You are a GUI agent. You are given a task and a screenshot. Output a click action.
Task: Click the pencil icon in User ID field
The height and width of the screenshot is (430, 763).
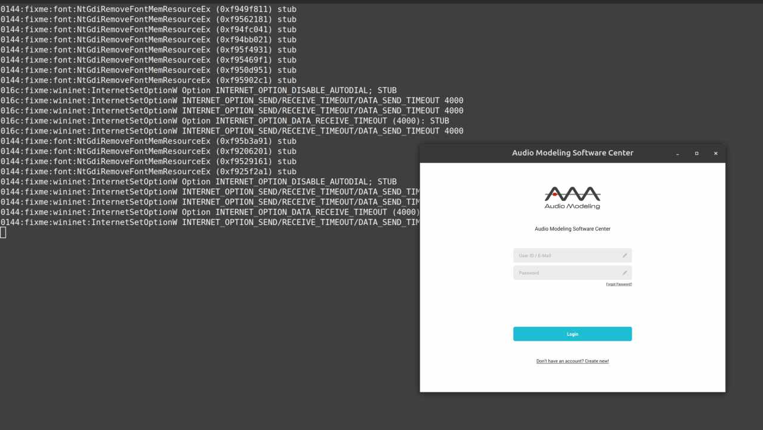coord(625,255)
